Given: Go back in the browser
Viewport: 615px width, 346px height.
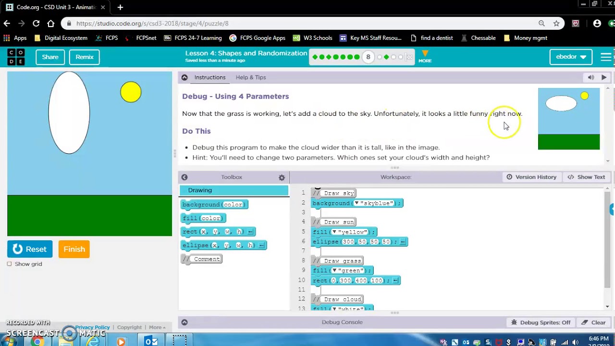Looking at the screenshot, I should 7,23.
